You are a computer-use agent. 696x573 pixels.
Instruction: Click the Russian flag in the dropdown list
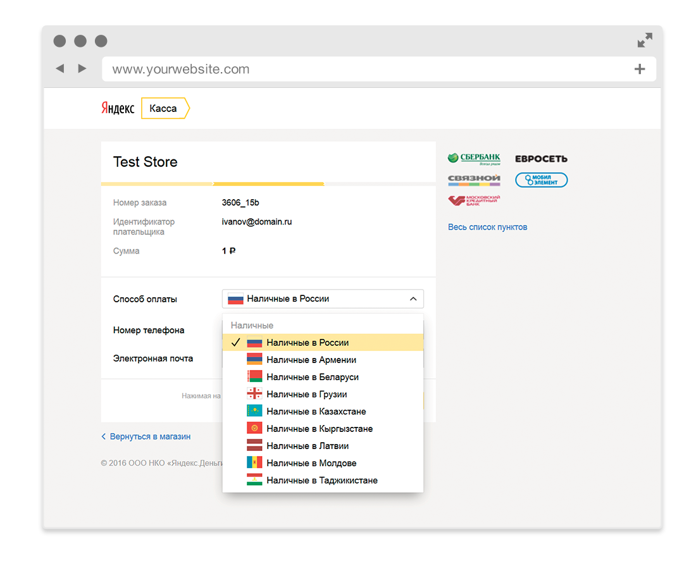point(254,343)
